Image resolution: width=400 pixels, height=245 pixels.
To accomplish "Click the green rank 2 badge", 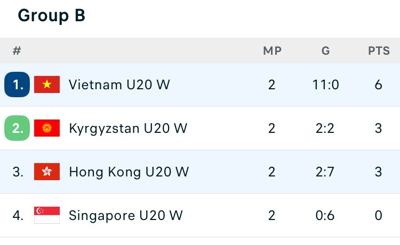I will click(17, 128).
